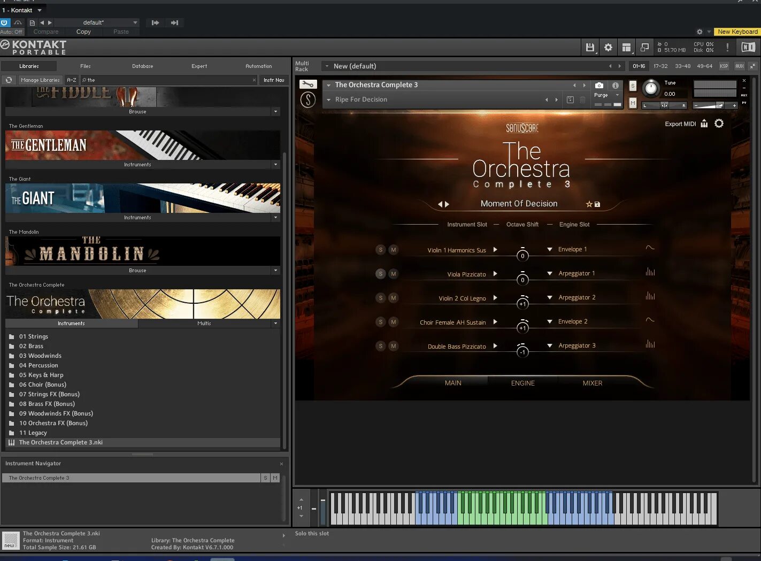
Task: Click the plugin settings gear icon in host bar
Action: pos(699,32)
